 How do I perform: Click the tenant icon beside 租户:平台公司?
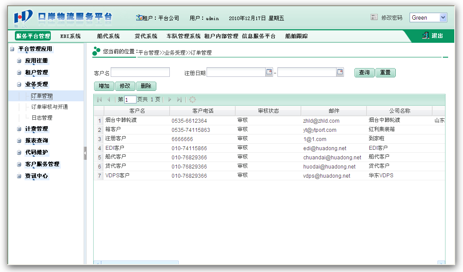click(140, 18)
